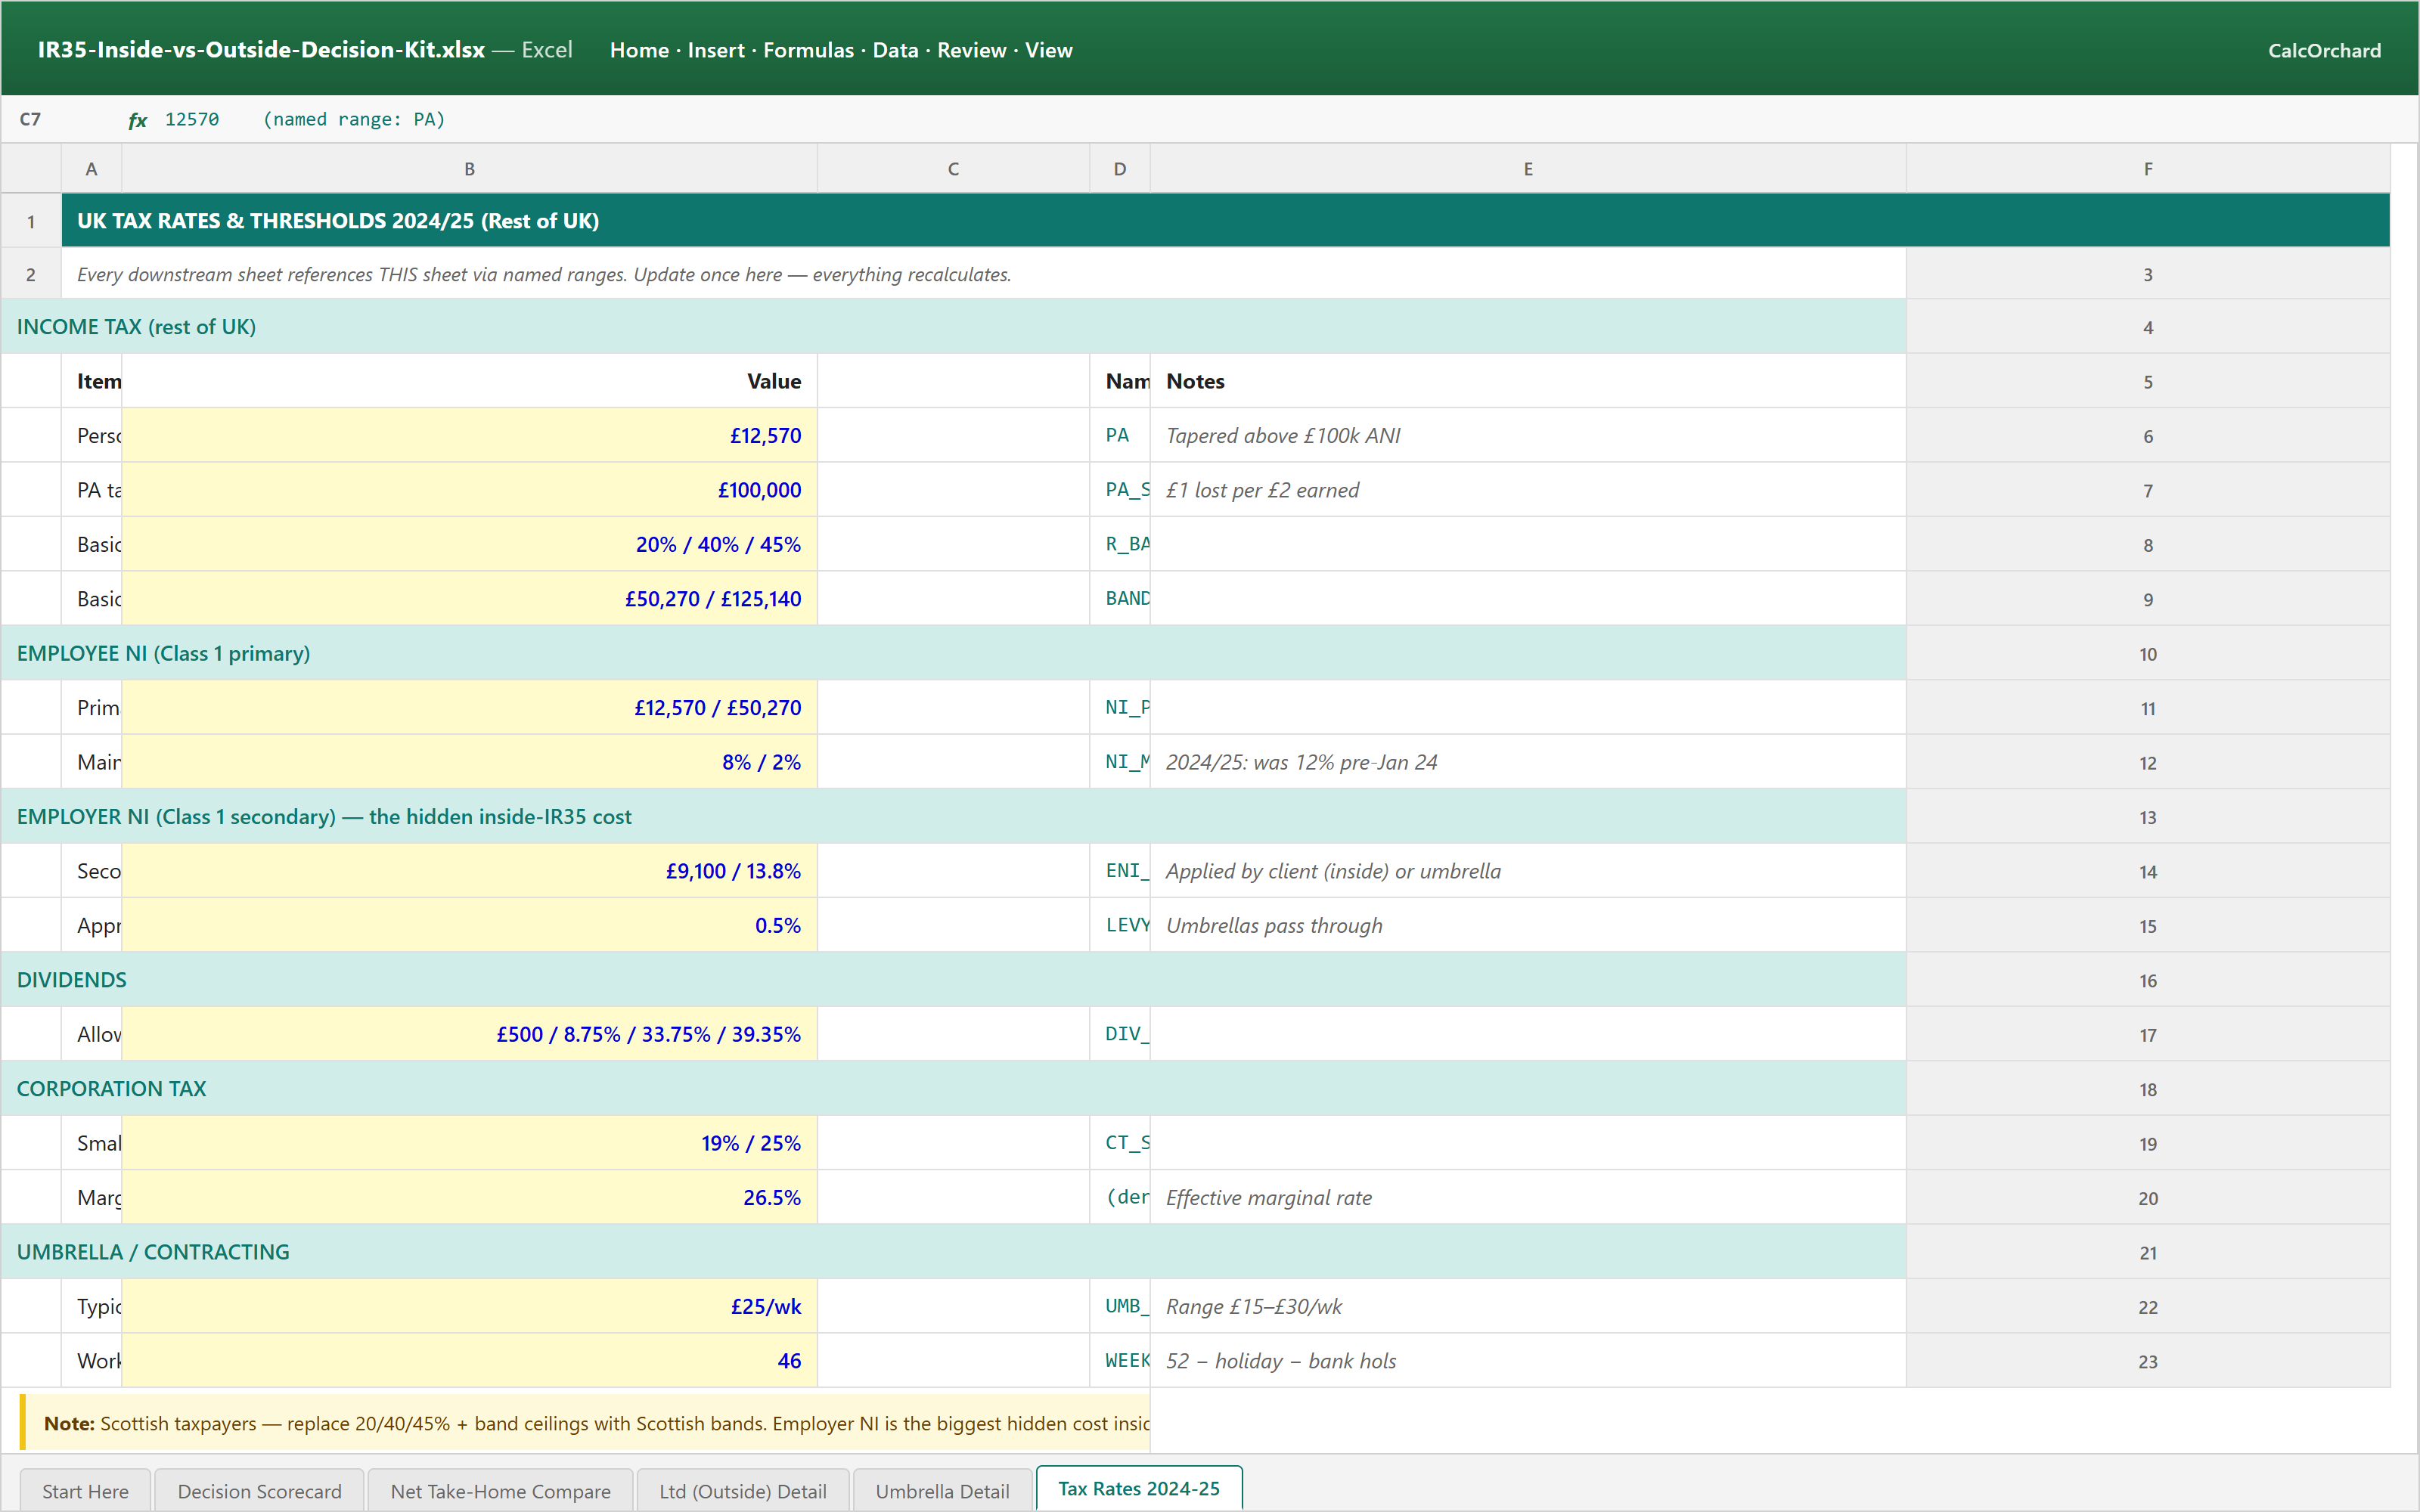
Task: Go to the Ltd (Outside) Detail tab
Action: 742,1490
